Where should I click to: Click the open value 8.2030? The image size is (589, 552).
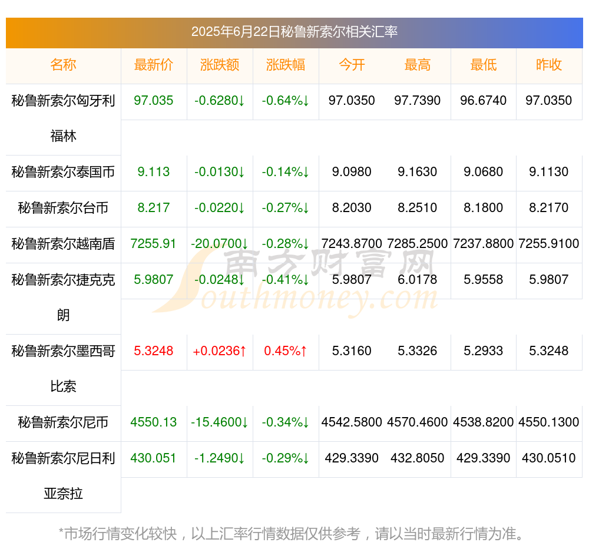(x=352, y=208)
